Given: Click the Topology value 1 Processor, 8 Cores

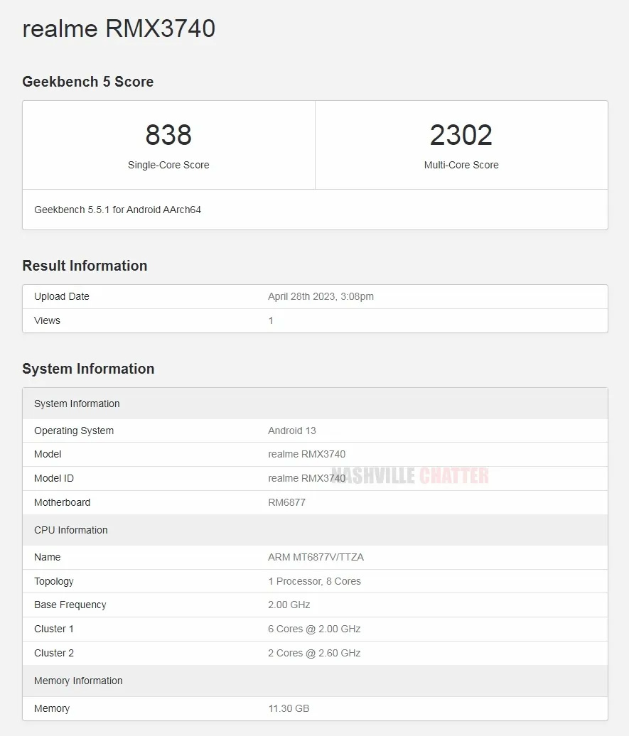Looking at the screenshot, I should click(x=314, y=581).
